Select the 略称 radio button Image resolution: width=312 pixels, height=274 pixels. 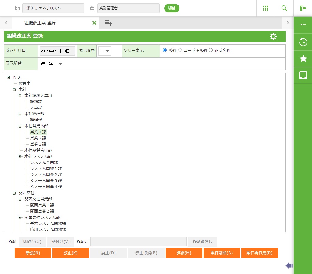[x=165, y=50]
